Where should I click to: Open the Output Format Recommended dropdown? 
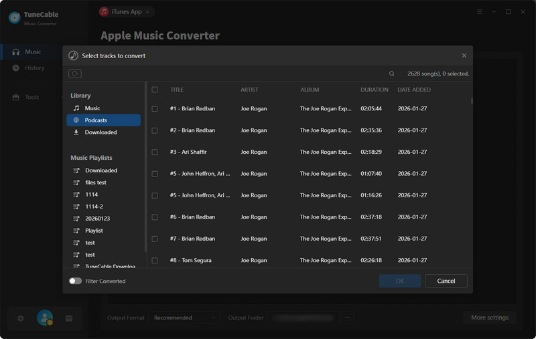(184, 318)
